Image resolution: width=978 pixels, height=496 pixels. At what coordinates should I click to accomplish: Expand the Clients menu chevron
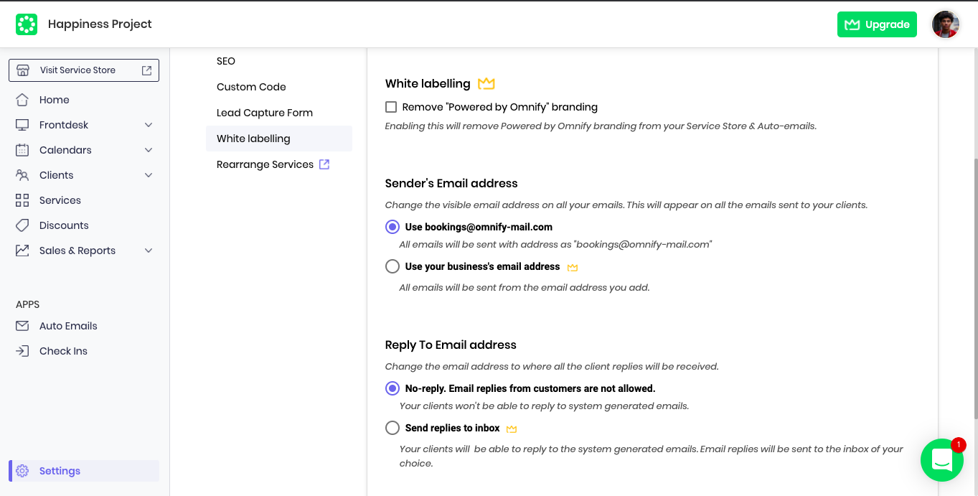149,175
